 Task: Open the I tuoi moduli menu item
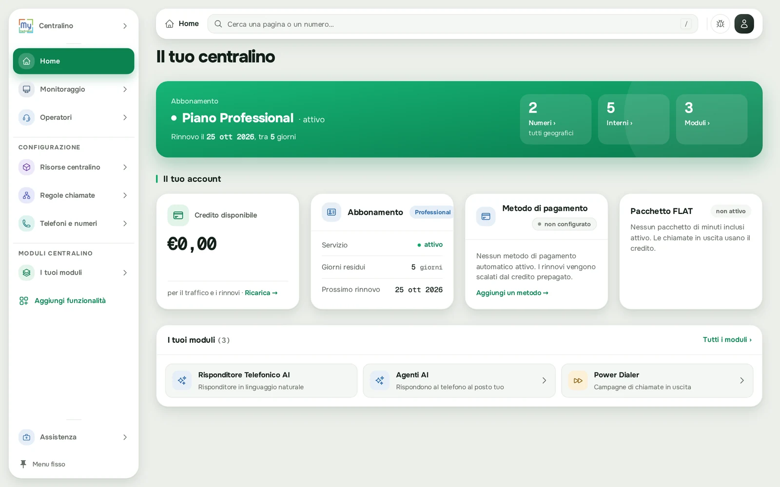[x=74, y=273]
